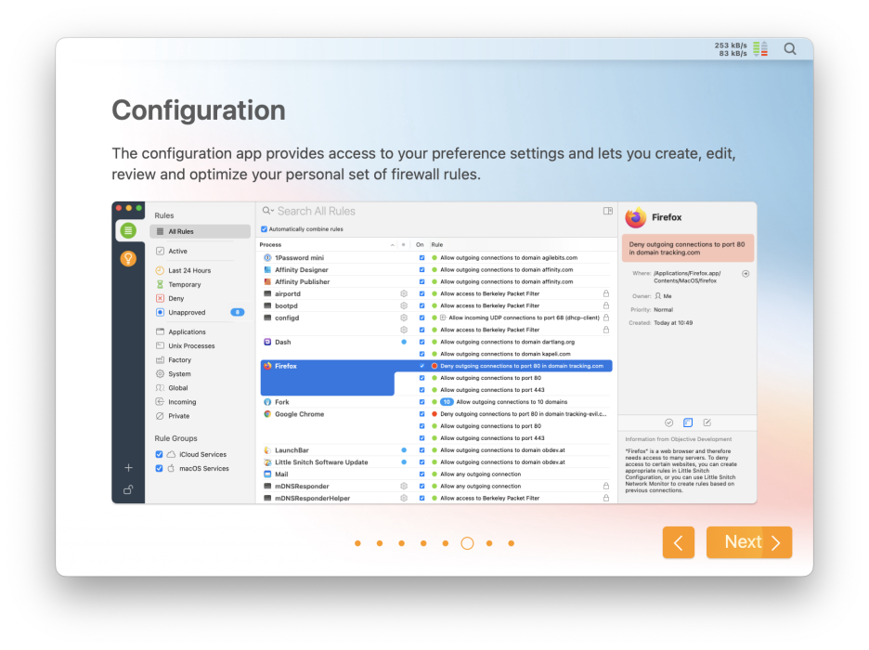Click the lock icon on airportd rule
The width and height of the screenshot is (869, 650).
pos(605,293)
